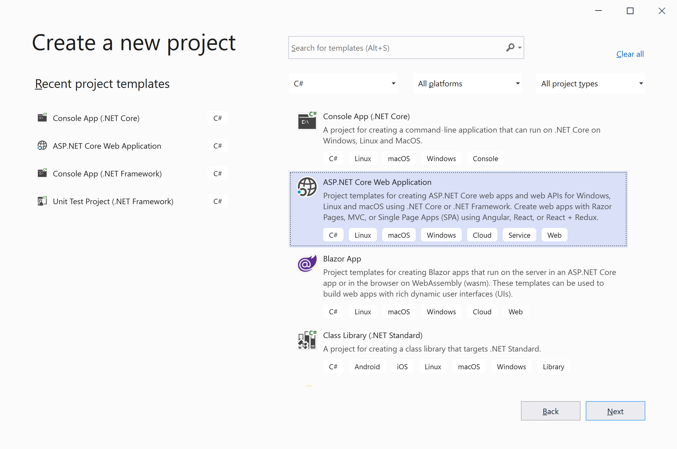Choose Class Library (.NET Standard) template

pyautogui.click(x=372, y=335)
